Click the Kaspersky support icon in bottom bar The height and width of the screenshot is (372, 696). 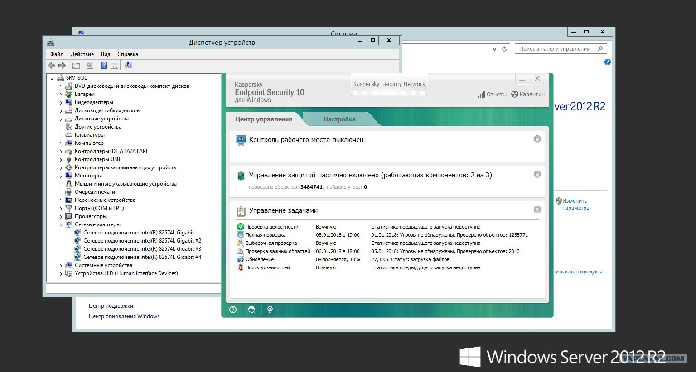coord(251,310)
